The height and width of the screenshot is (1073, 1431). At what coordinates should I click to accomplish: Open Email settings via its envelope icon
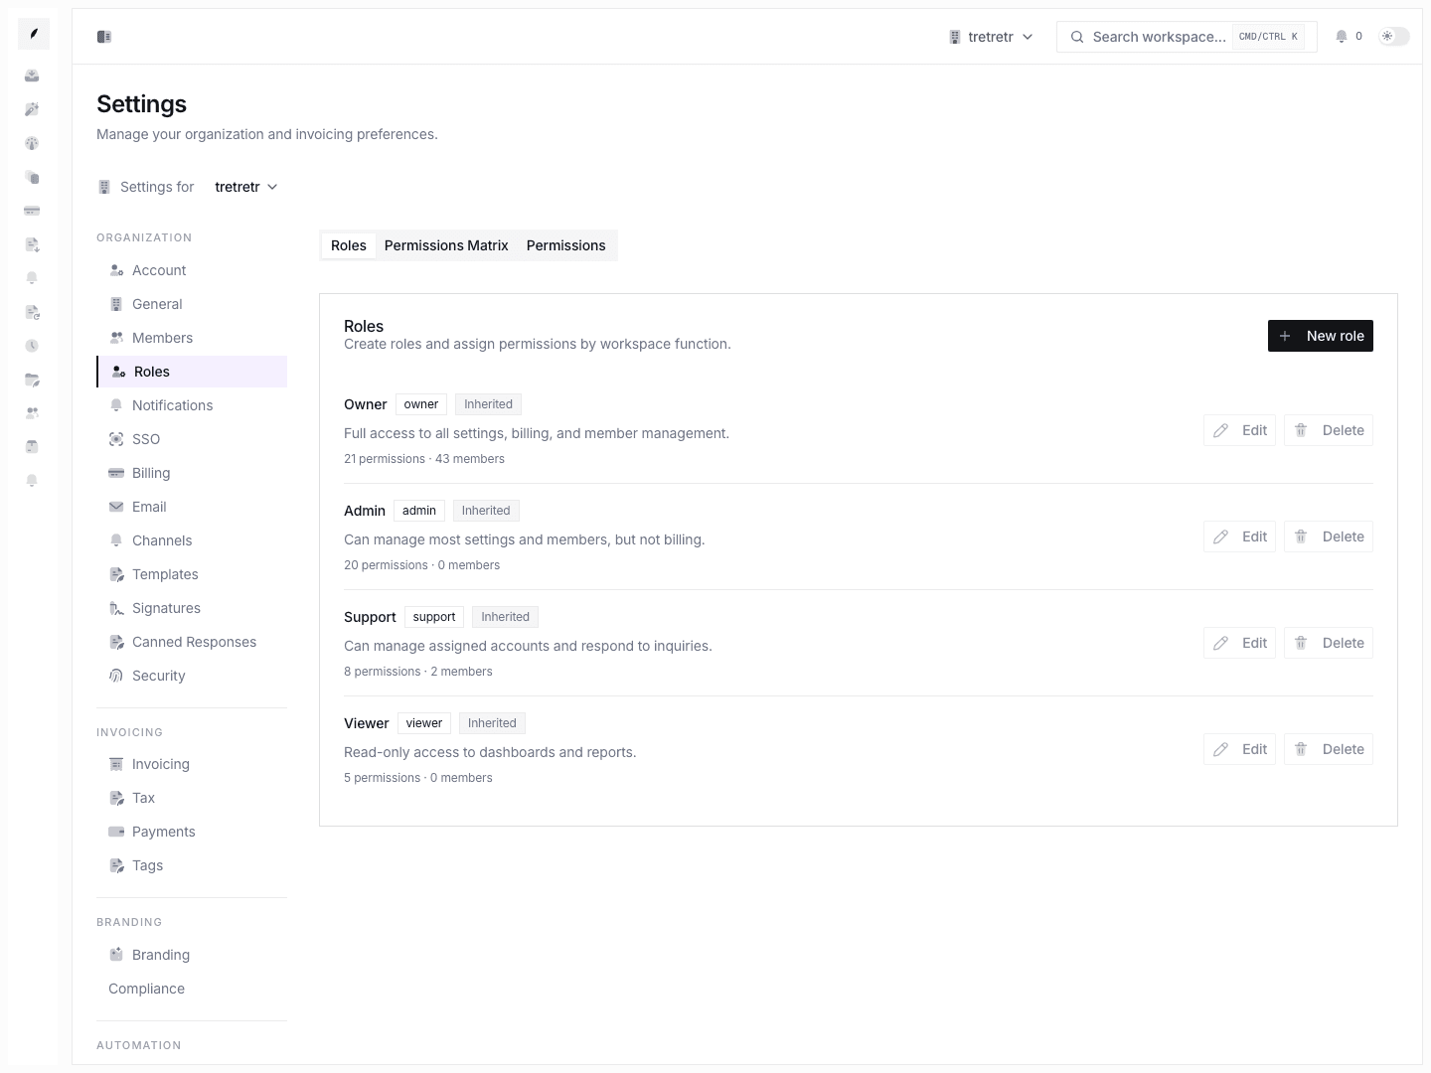(x=116, y=507)
